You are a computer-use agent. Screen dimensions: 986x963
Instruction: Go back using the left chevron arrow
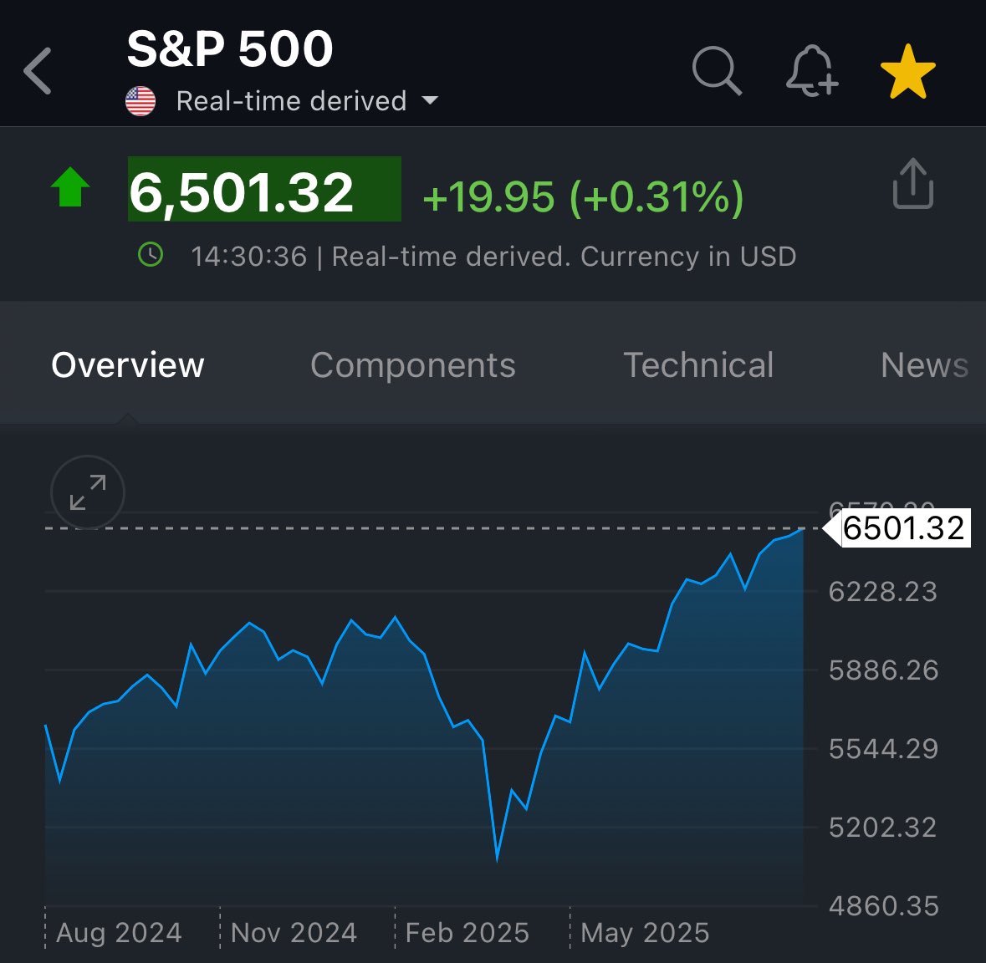click(x=37, y=71)
